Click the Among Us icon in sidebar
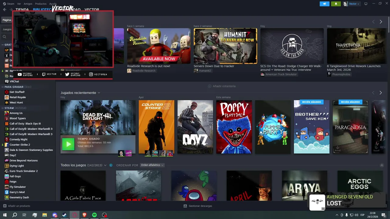The width and height of the screenshot is (390, 219). (7, 113)
